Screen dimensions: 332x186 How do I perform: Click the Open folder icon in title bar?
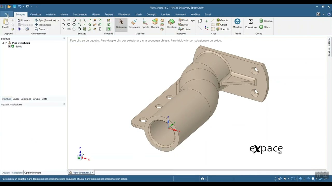(9, 7)
